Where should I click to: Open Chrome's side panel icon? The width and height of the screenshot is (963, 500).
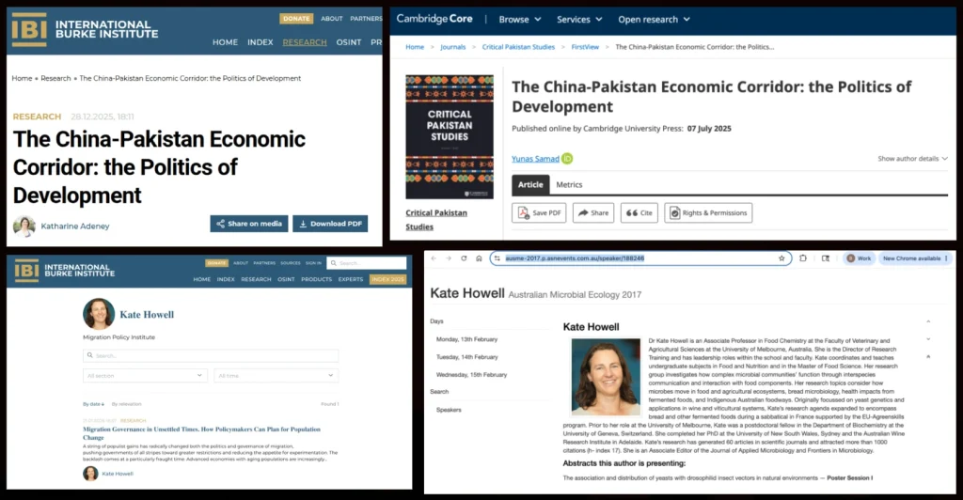click(x=826, y=258)
